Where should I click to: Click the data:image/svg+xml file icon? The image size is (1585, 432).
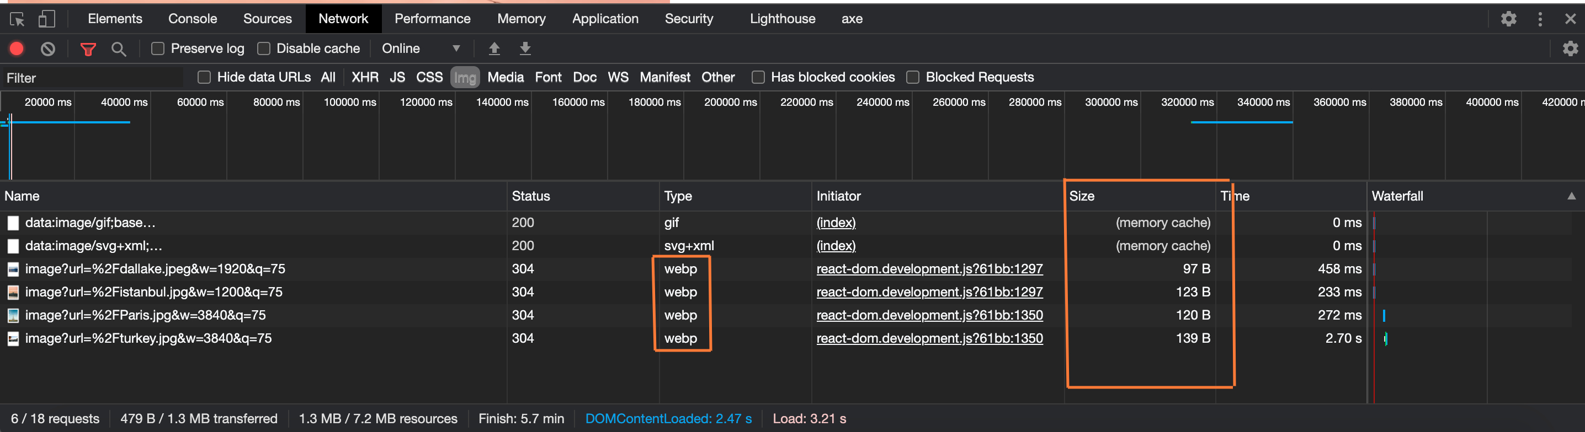coord(13,246)
